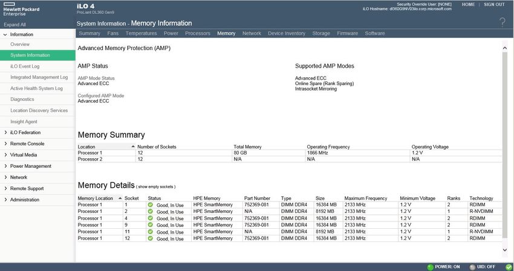Open the help question mark icon
Viewport: 514px width, 271px height.
pyautogui.click(x=502, y=22)
